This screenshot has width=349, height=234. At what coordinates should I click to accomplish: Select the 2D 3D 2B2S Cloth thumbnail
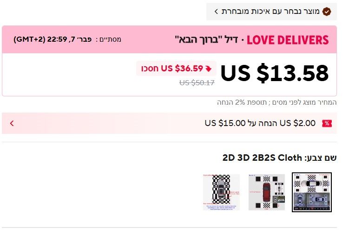coord(311,192)
